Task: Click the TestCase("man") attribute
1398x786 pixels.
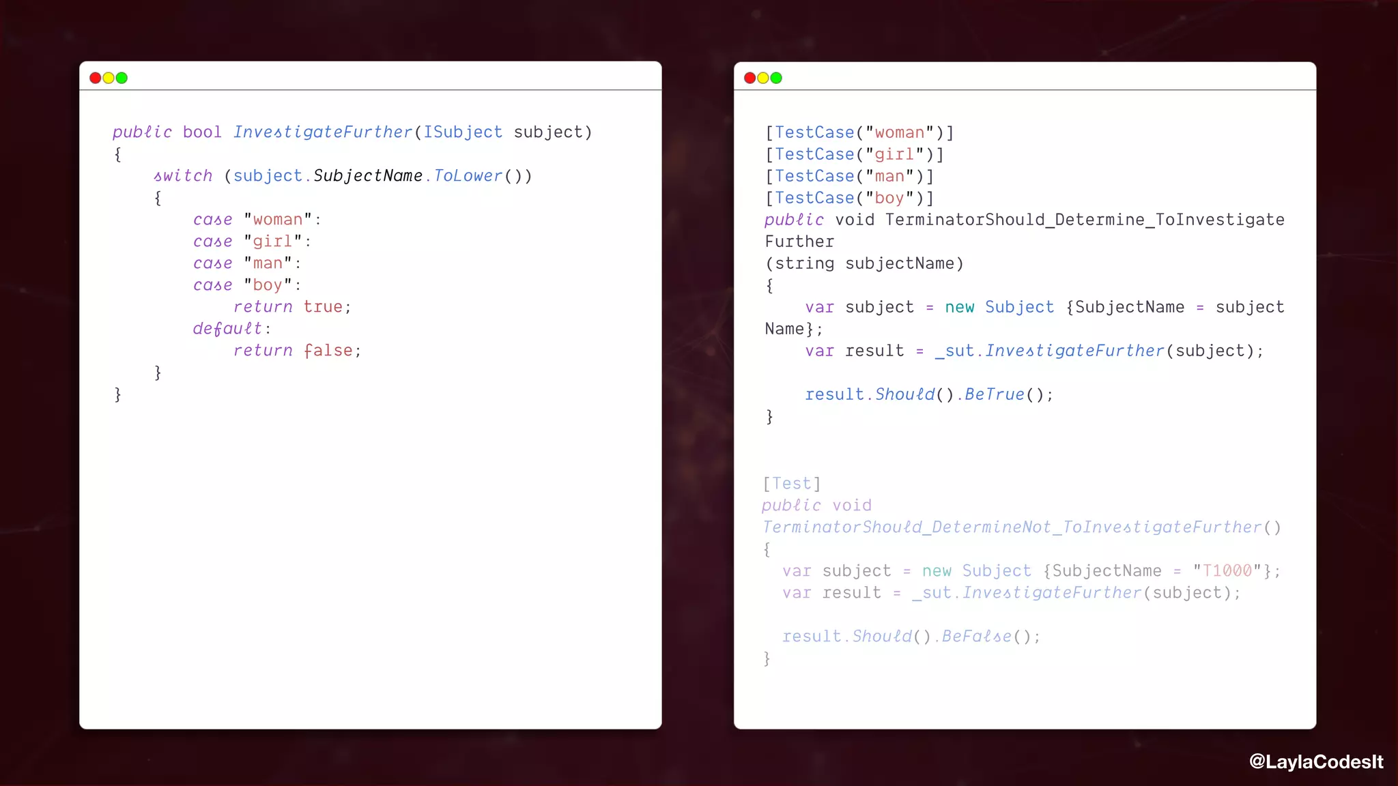Action: click(x=850, y=176)
